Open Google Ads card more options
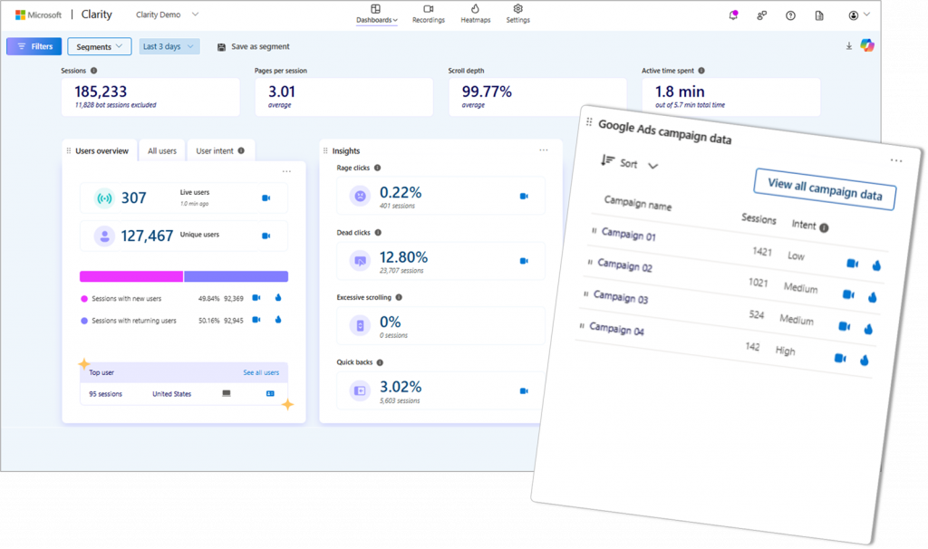This screenshot has height=549, width=928. pos(896,160)
